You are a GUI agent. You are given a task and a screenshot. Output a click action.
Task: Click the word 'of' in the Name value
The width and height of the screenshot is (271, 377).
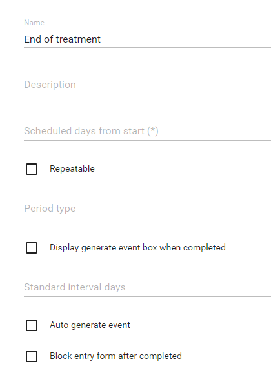(48, 39)
